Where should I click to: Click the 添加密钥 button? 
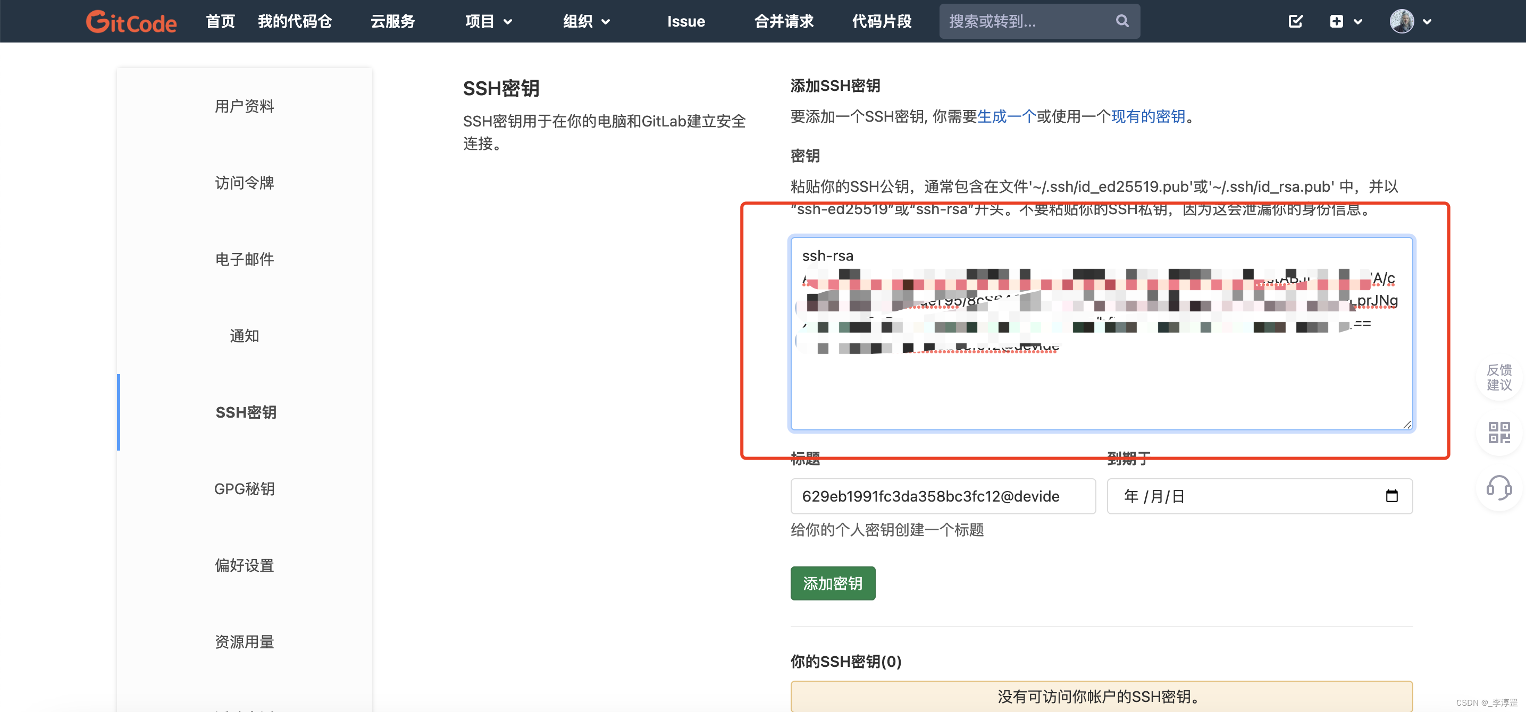[x=832, y=583]
